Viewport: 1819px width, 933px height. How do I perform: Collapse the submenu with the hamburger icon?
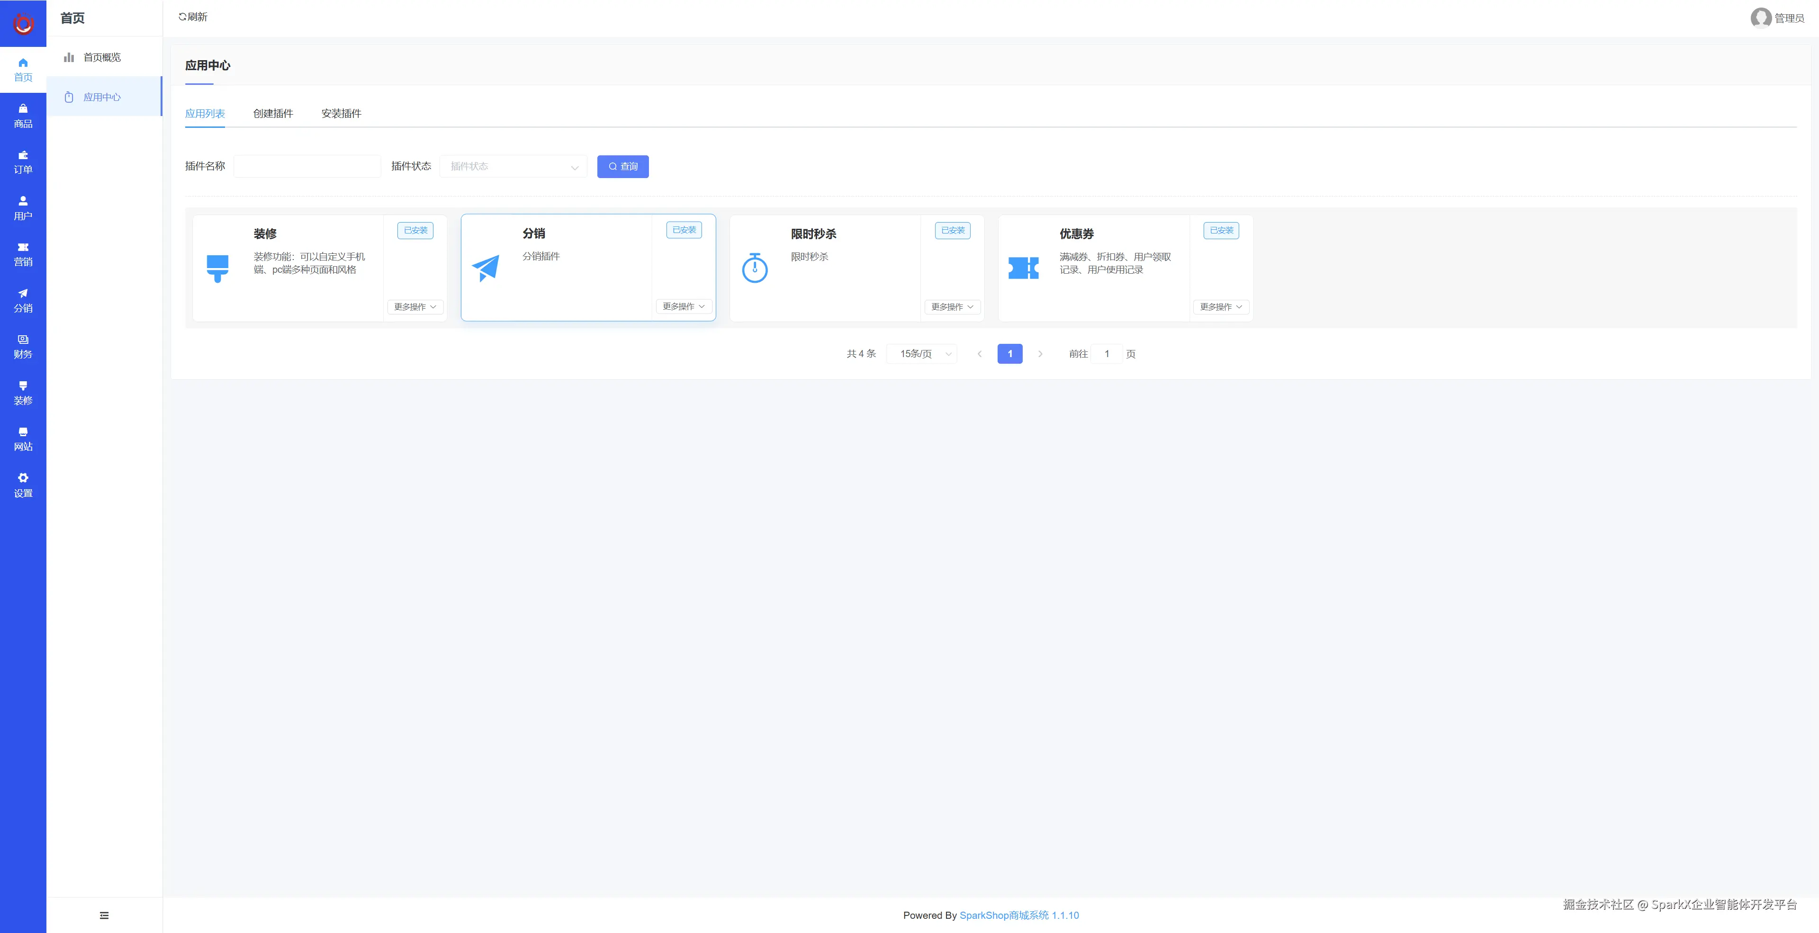click(105, 915)
